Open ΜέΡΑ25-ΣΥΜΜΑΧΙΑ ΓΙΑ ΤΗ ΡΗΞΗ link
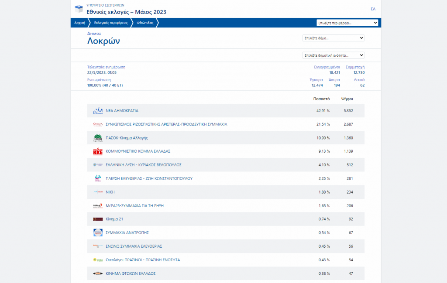The image size is (447, 283). pos(134,205)
